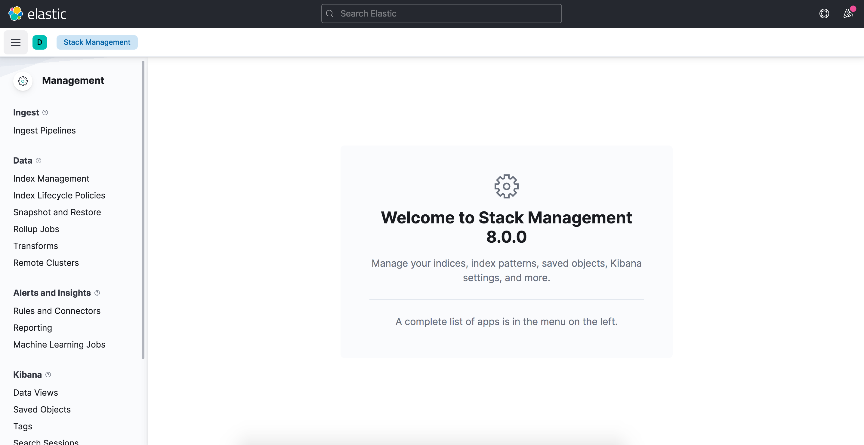
Task: Open the Default space avatar D
Action: click(40, 42)
